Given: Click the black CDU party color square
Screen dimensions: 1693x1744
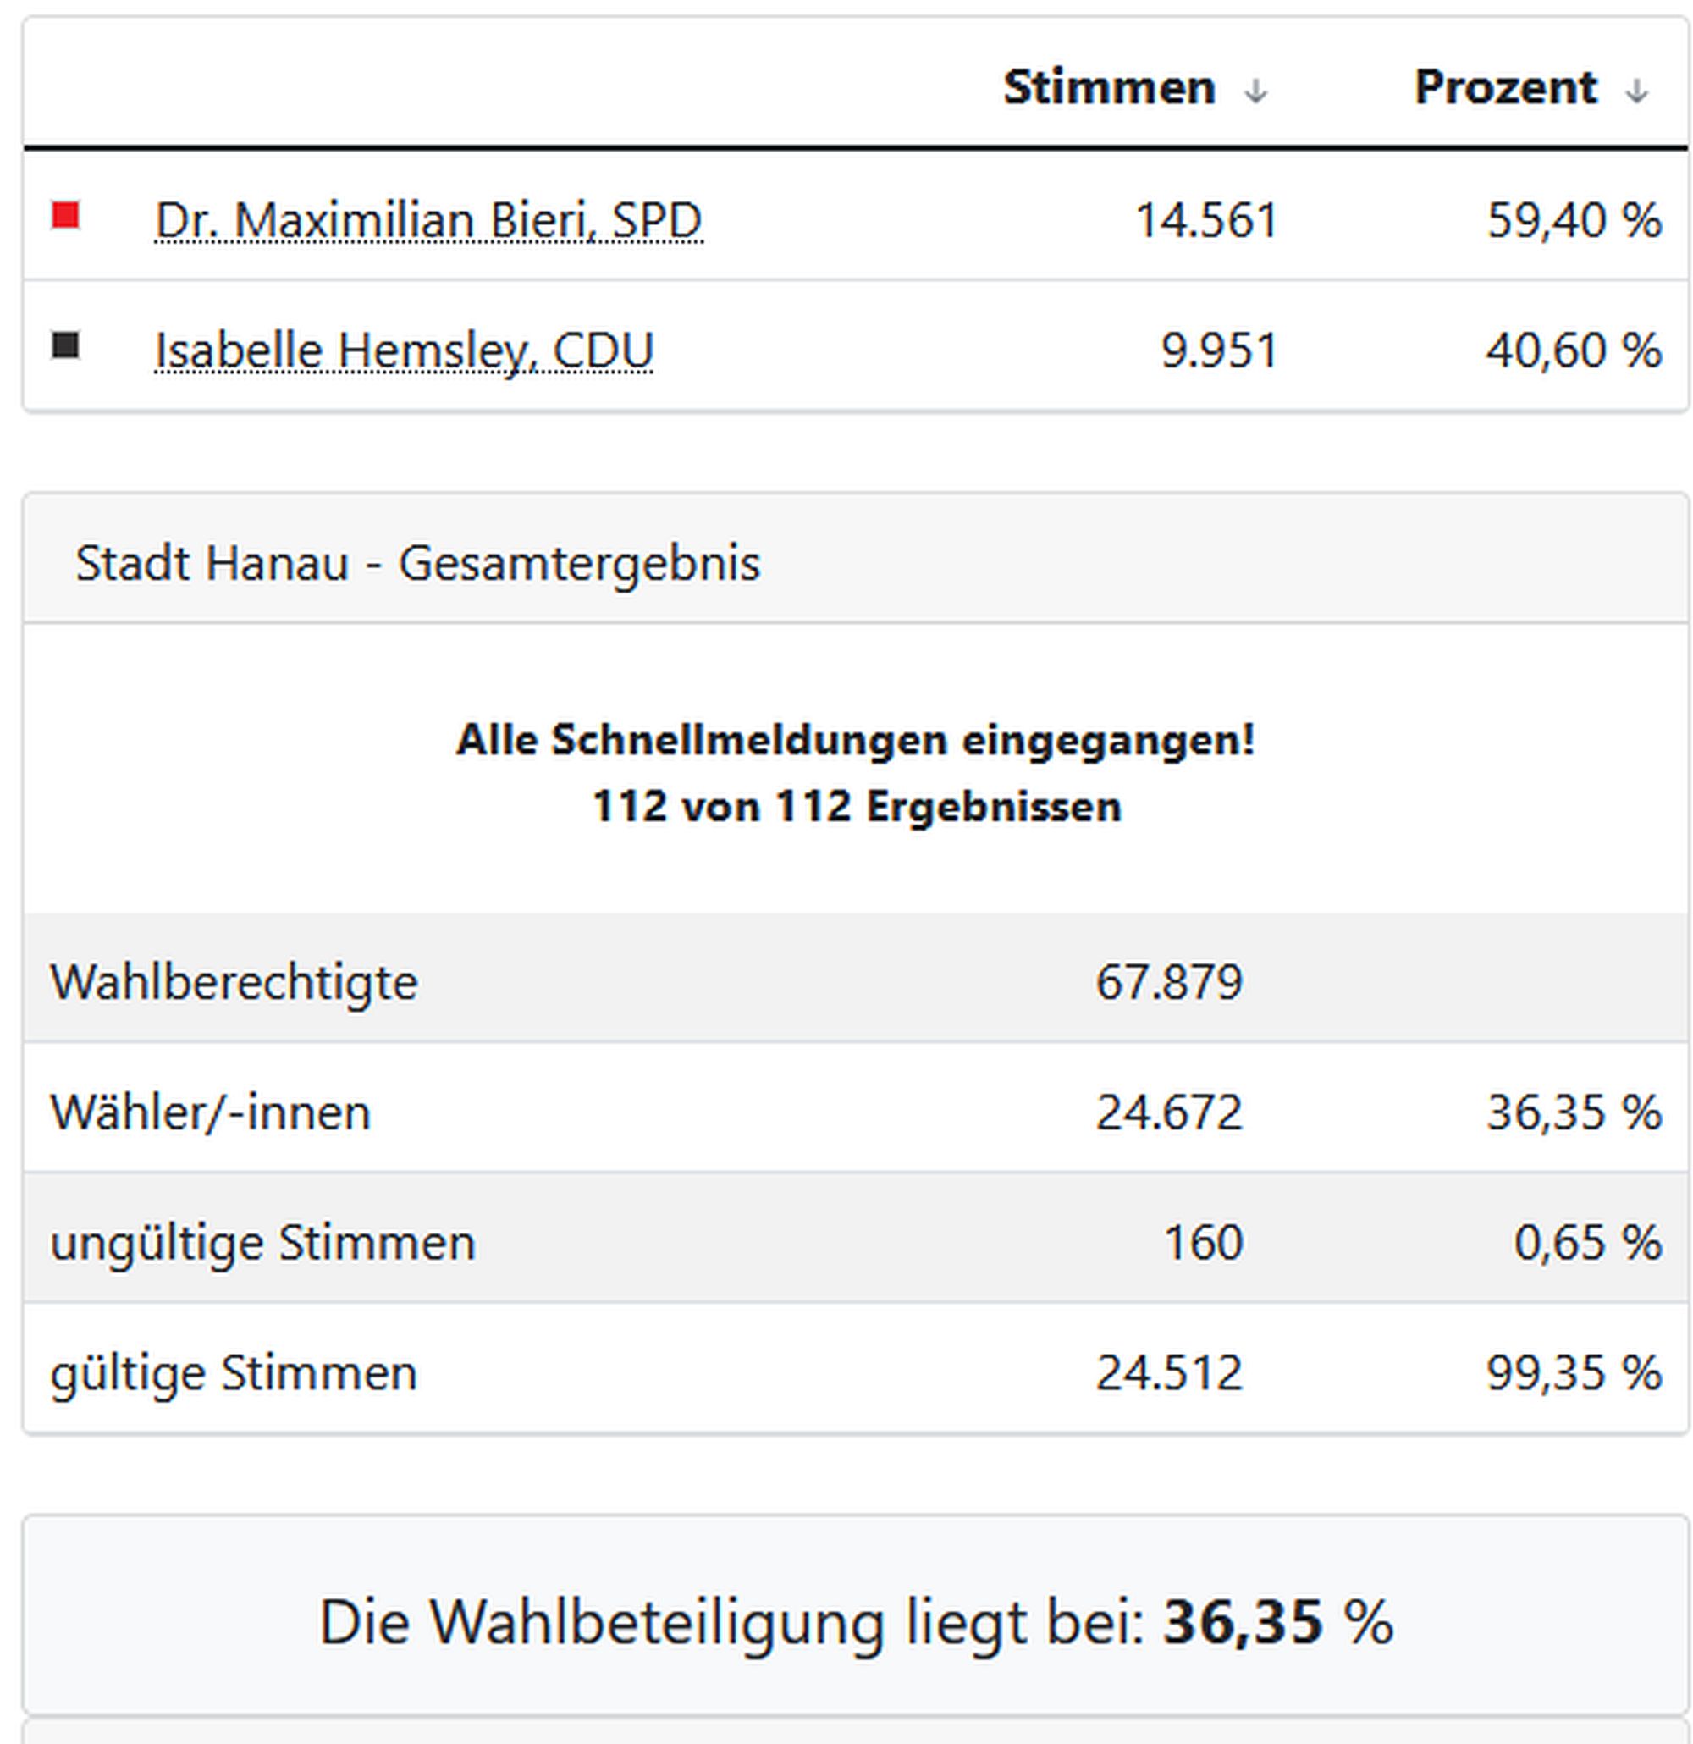Looking at the screenshot, I should click(x=67, y=348).
